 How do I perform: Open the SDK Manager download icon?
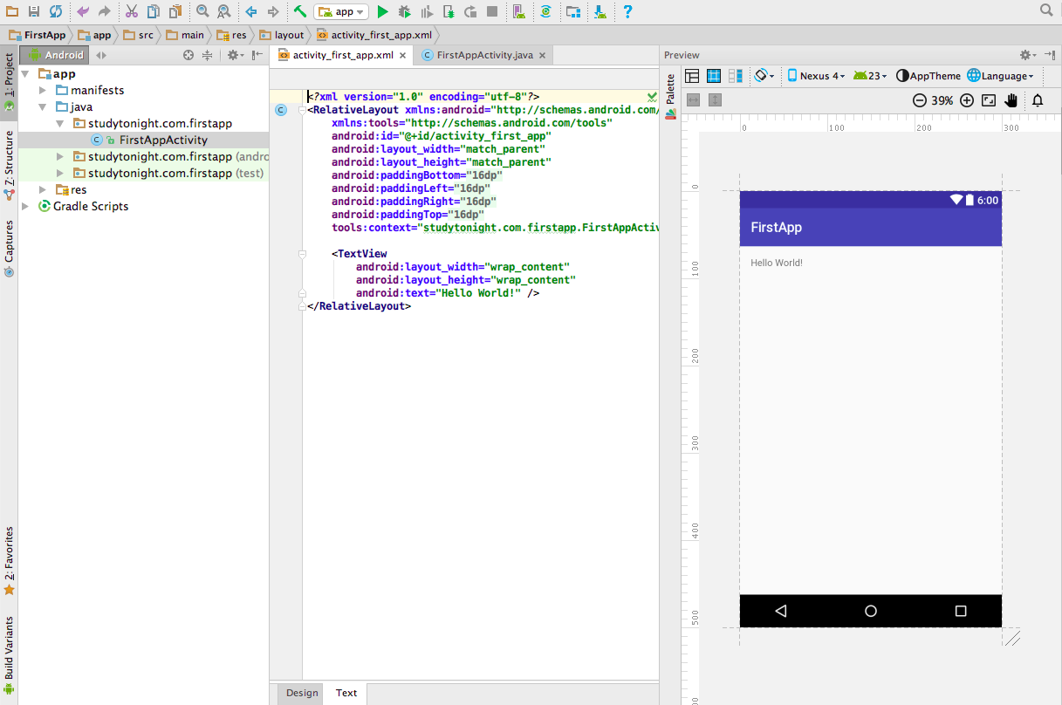[x=600, y=11]
